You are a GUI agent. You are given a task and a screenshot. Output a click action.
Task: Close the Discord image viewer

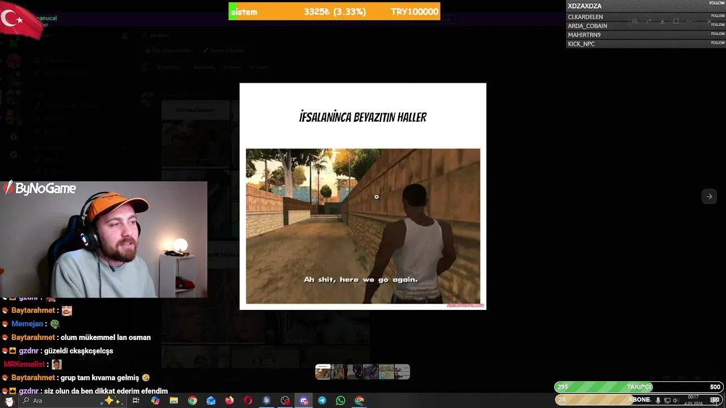click(x=709, y=21)
